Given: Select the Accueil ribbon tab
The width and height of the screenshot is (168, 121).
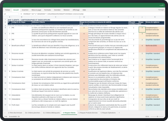Looking at the screenshot, I should (16, 10).
